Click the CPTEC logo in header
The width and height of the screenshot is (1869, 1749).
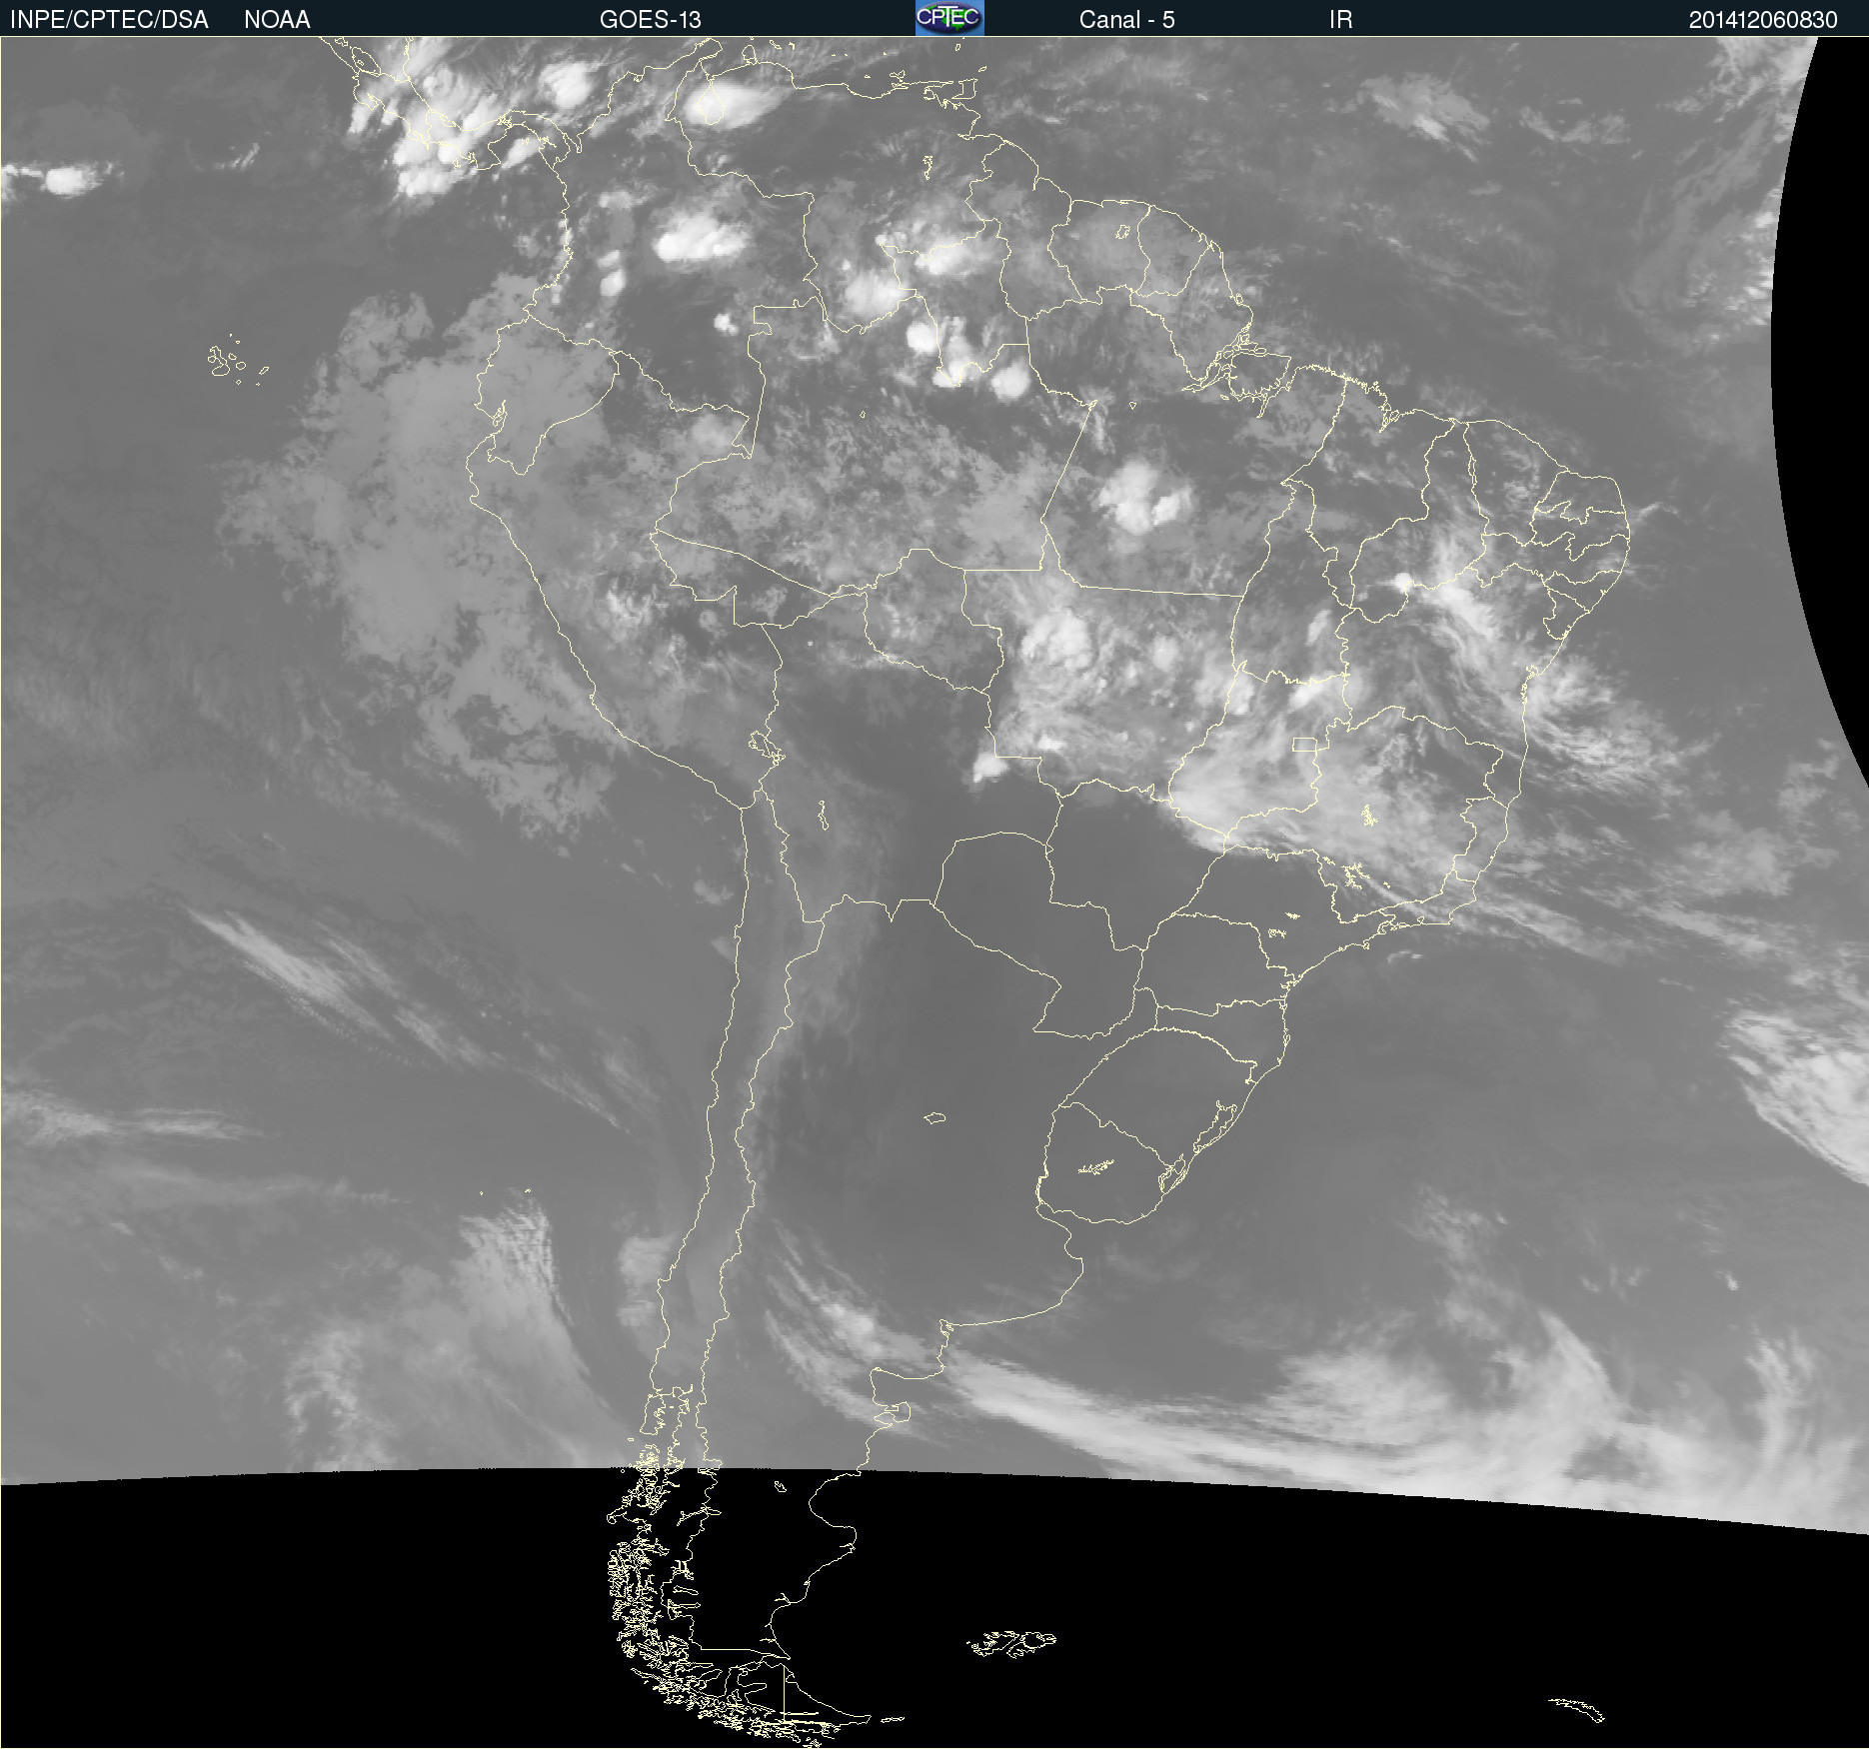949,18
